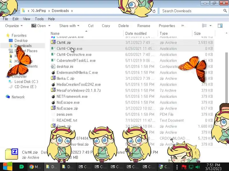
Task: Click the NoEscape.zip archive icon
Action: tap(53, 108)
